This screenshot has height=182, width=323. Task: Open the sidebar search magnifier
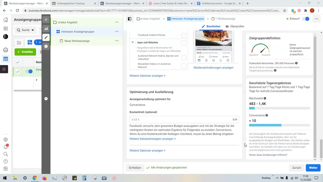(x=6, y=154)
